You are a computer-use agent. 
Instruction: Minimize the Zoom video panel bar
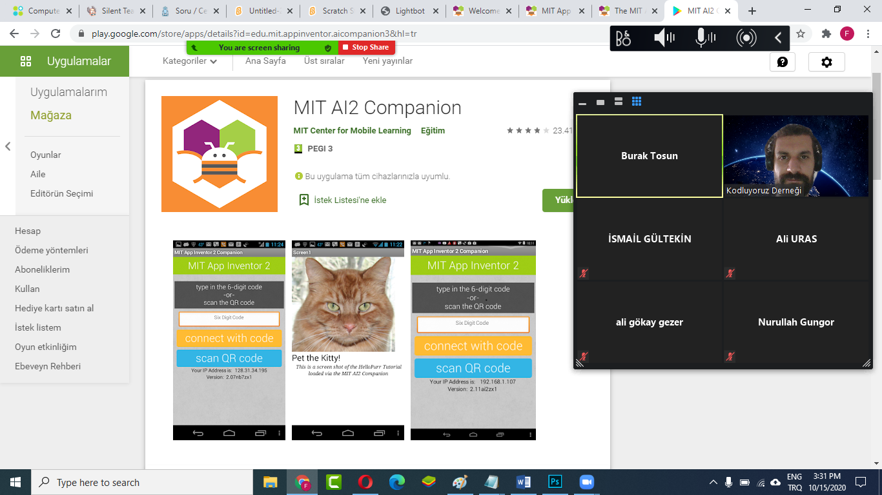[582, 103]
